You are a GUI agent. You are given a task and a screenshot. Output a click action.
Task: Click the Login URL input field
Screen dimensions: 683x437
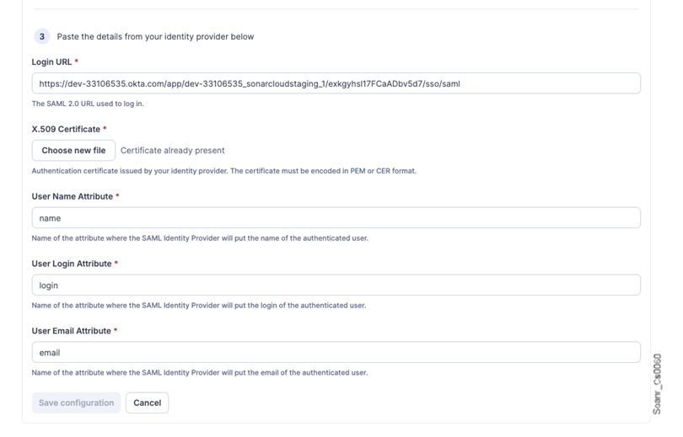pos(336,83)
